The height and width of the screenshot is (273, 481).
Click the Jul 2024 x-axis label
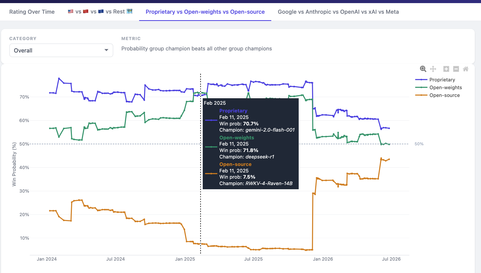pos(116,259)
